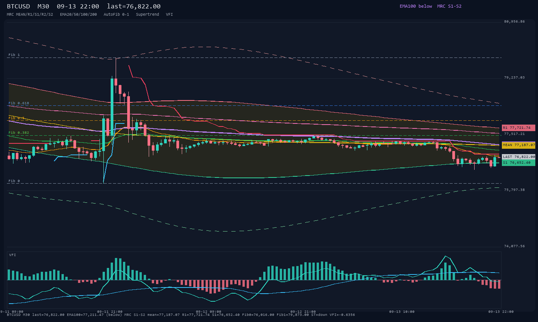
Task: Click the red R1 77,721.74 price tag
Action: click(x=518, y=128)
